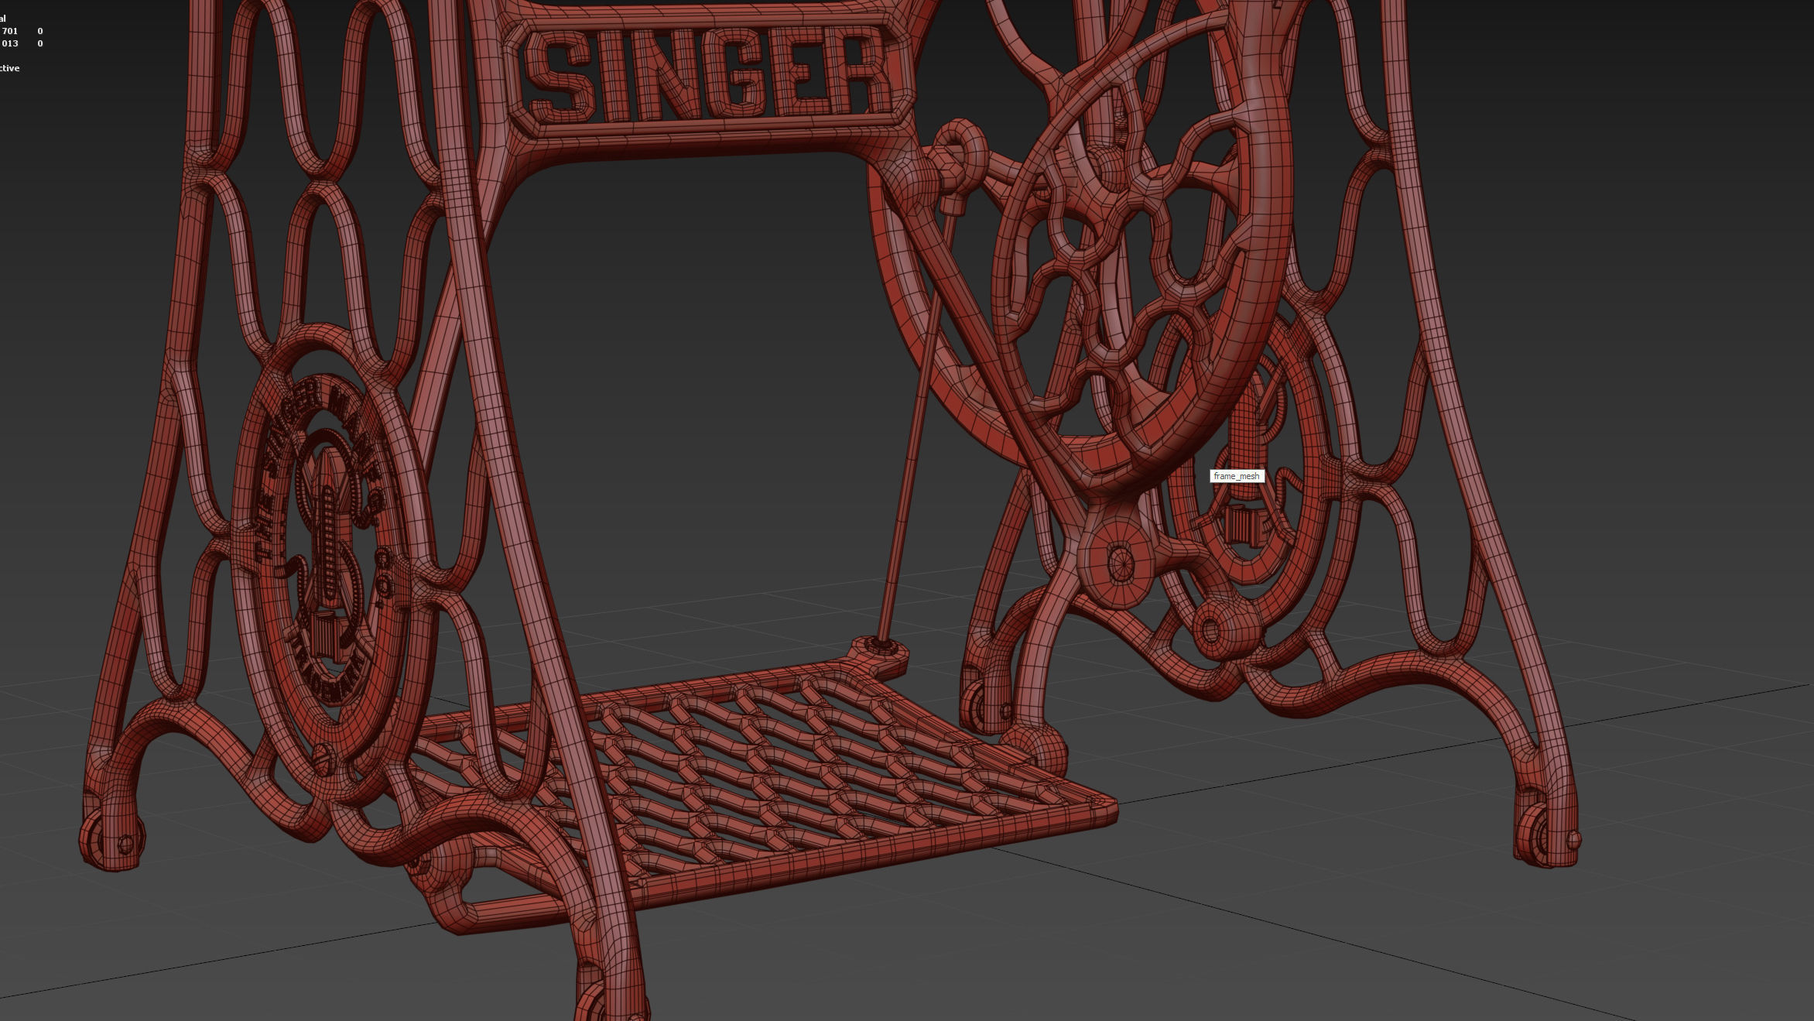Image resolution: width=1814 pixels, height=1021 pixels.
Task: Click the 013 statistics value
Action: pyautogui.click(x=9, y=43)
